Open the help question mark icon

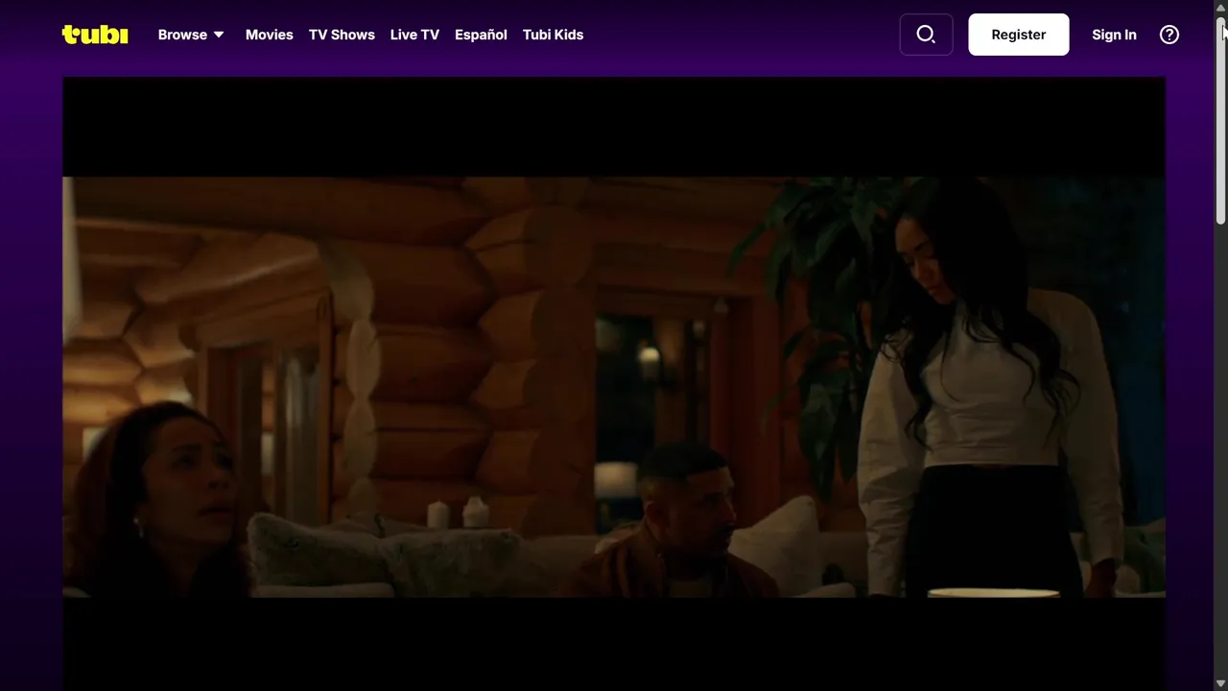pyautogui.click(x=1169, y=35)
